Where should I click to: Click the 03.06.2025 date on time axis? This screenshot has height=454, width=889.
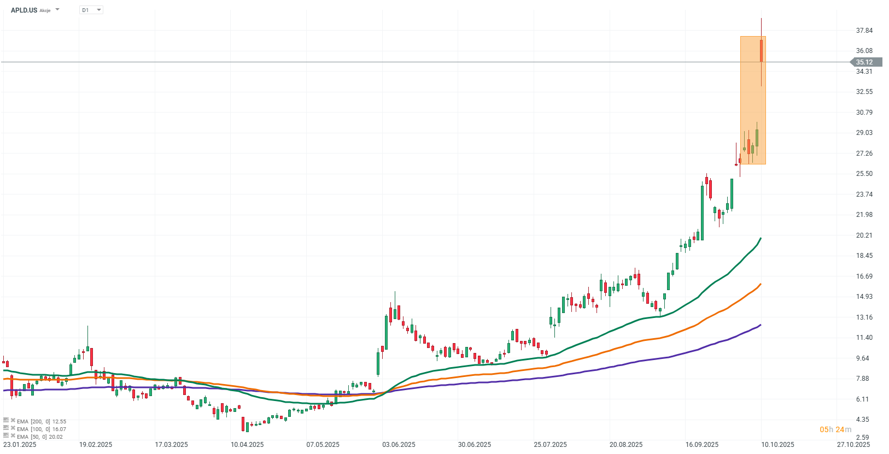(399, 444)
